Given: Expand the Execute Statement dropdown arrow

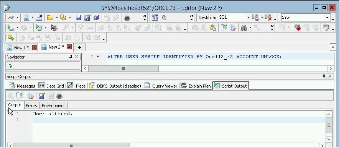Looking at the screenshot, I should pyautogui.click(x=17, y=28).
